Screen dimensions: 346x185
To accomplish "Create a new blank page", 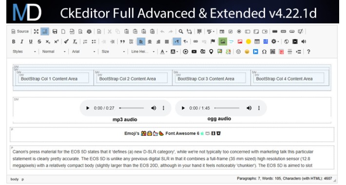I will coord(63,32).
